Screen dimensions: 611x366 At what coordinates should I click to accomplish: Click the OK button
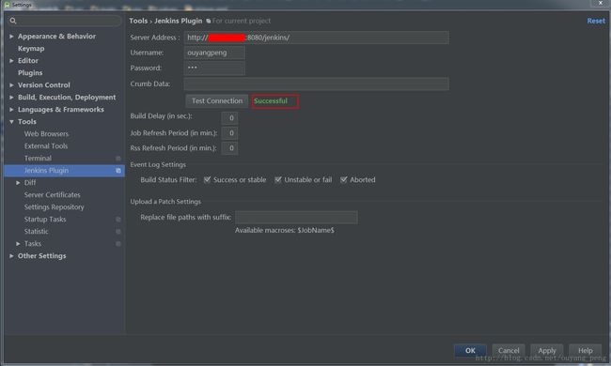pos(470,350)
